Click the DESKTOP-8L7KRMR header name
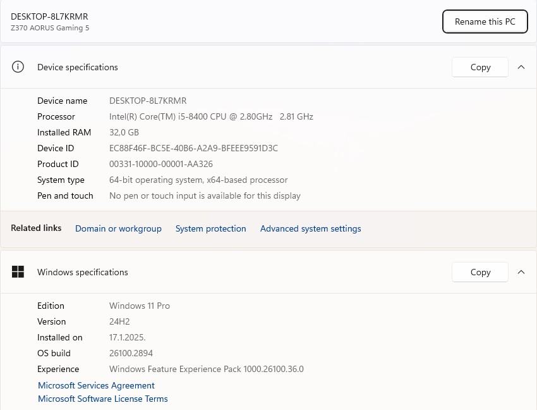This screenshot has height=410, width=537. (x=49, y=16)
